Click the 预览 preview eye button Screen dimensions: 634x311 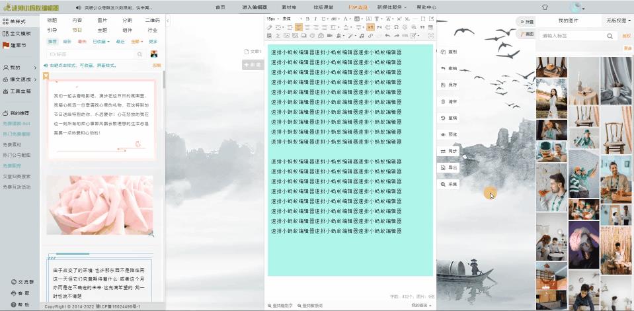click(x=448, y=134)
